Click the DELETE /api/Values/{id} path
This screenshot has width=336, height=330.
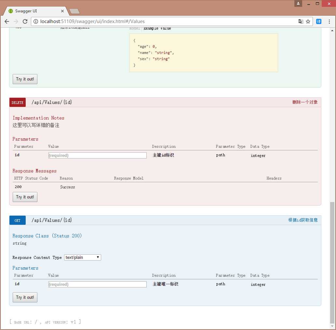click(52, 102)
